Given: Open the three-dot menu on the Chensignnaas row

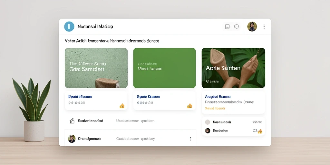Looking at the screenshot, I should [191, 139].
